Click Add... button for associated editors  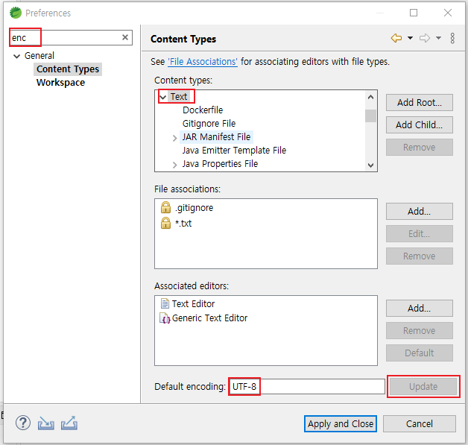[420, 308]
